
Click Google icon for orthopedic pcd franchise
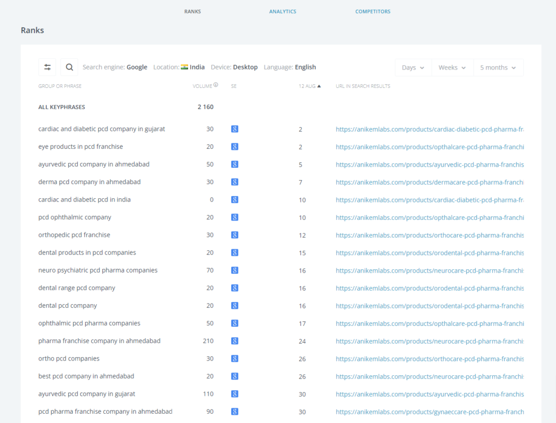click(x=235, y=235)
